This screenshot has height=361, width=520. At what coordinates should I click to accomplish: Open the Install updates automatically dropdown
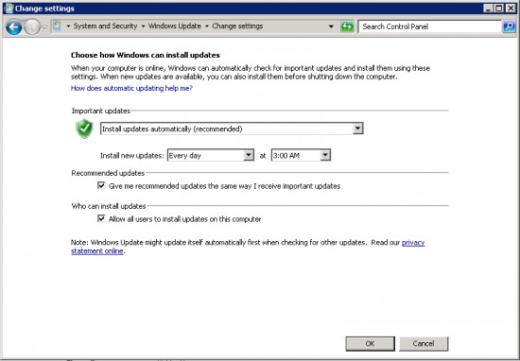tap(232, 129)
